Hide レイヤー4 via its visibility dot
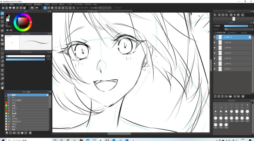 (215, 53)
